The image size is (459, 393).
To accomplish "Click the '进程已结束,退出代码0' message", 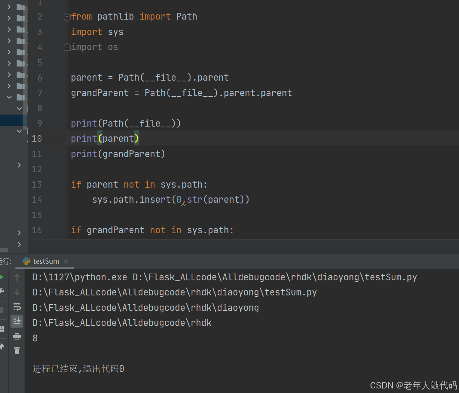I will coord(78,369).
